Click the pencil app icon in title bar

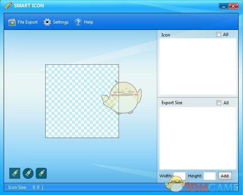(9, 6)
